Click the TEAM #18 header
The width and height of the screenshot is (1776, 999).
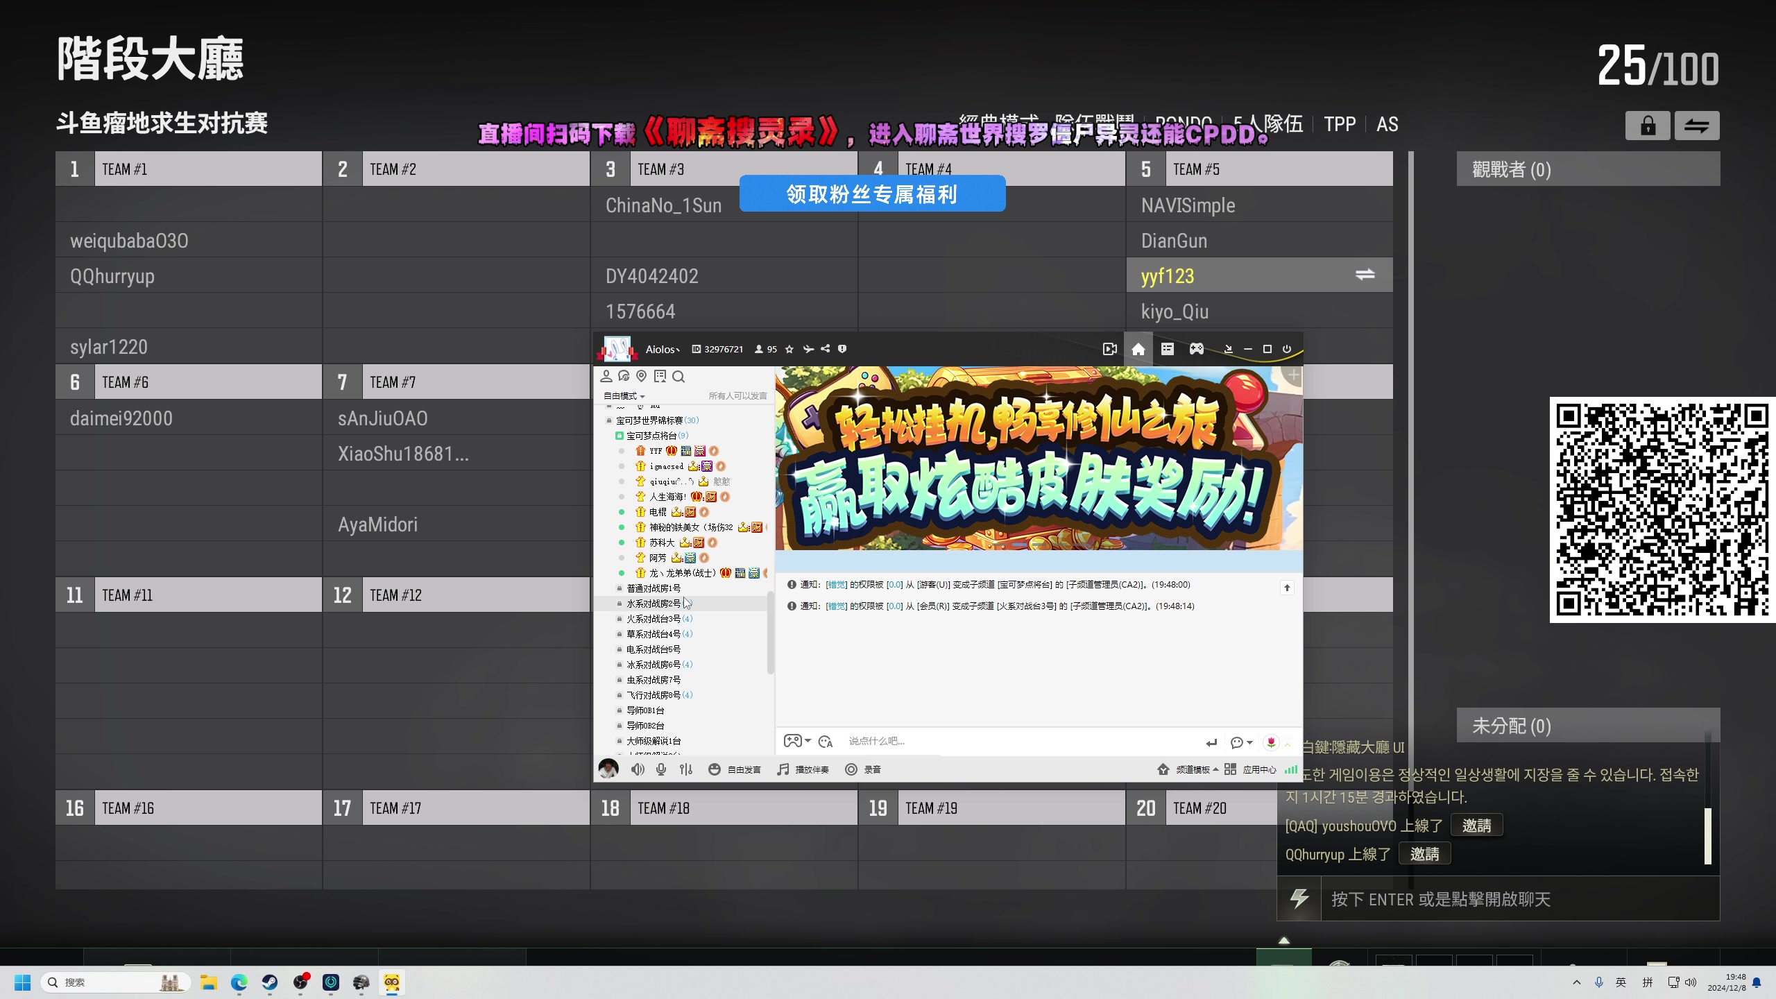pos(724,808)
